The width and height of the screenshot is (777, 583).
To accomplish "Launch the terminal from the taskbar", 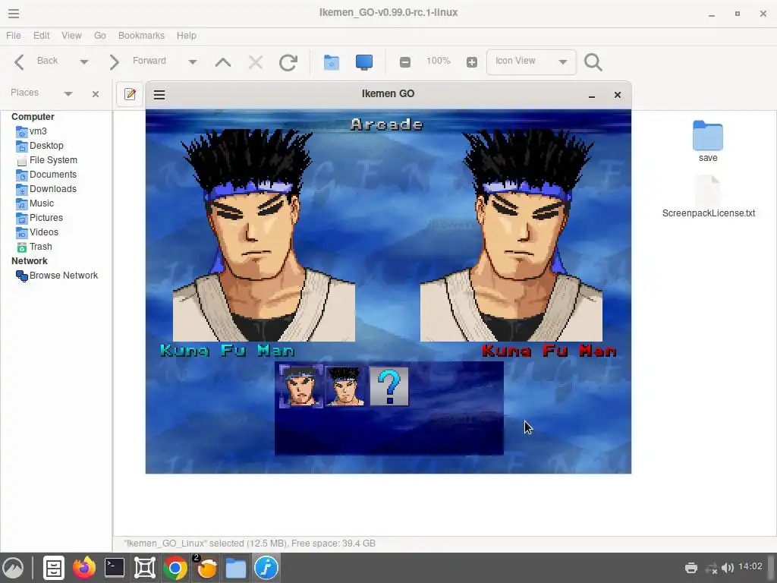I will 115,568.
